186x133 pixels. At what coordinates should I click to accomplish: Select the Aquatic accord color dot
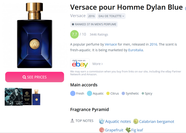pyautogui.click(x=89, y=93)
